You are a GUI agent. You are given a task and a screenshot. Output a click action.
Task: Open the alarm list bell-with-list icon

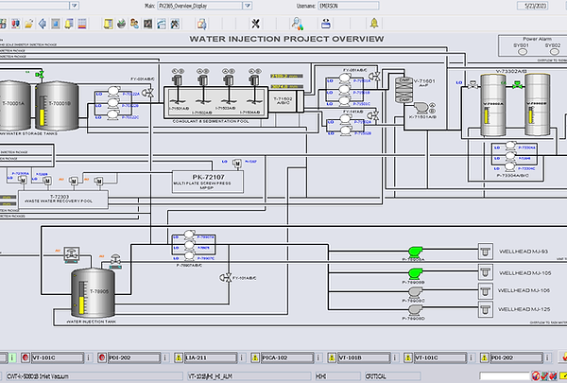[69, 24]
